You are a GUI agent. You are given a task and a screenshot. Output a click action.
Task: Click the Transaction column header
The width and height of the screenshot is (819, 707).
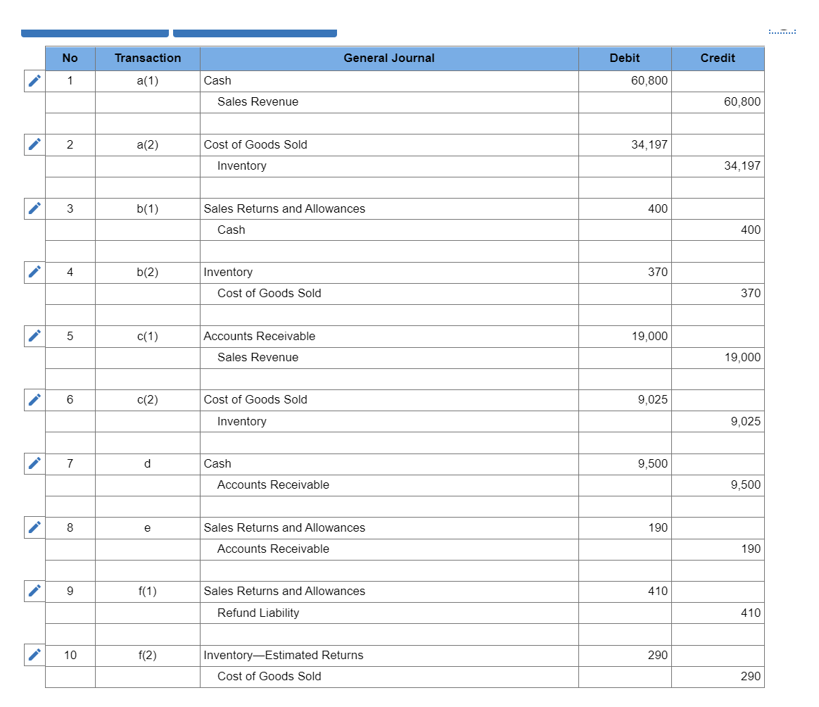pyautogui.click(x=148, y=58)
